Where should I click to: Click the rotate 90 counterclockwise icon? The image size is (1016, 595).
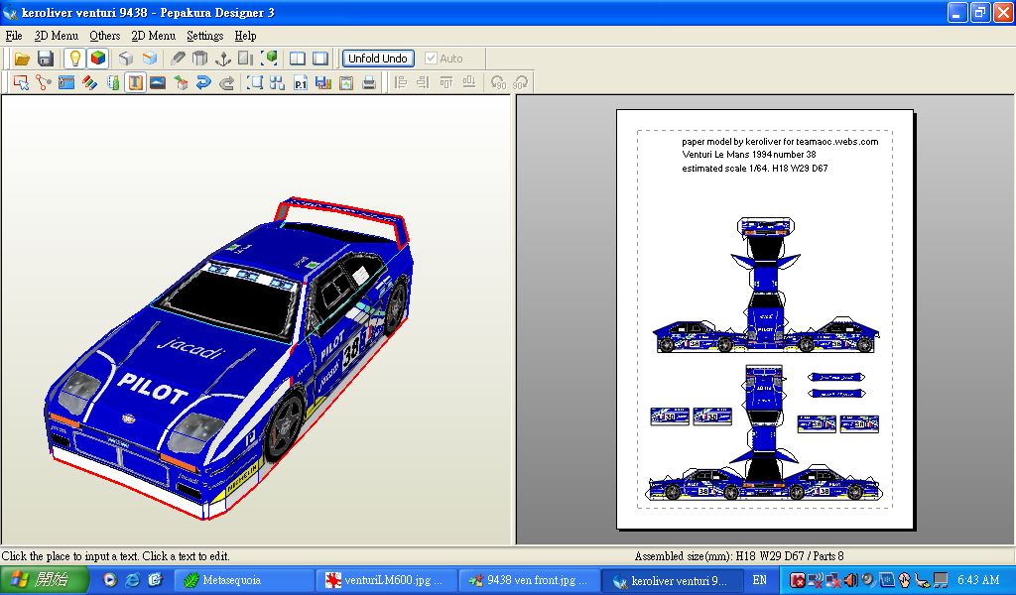coord(498,83)
